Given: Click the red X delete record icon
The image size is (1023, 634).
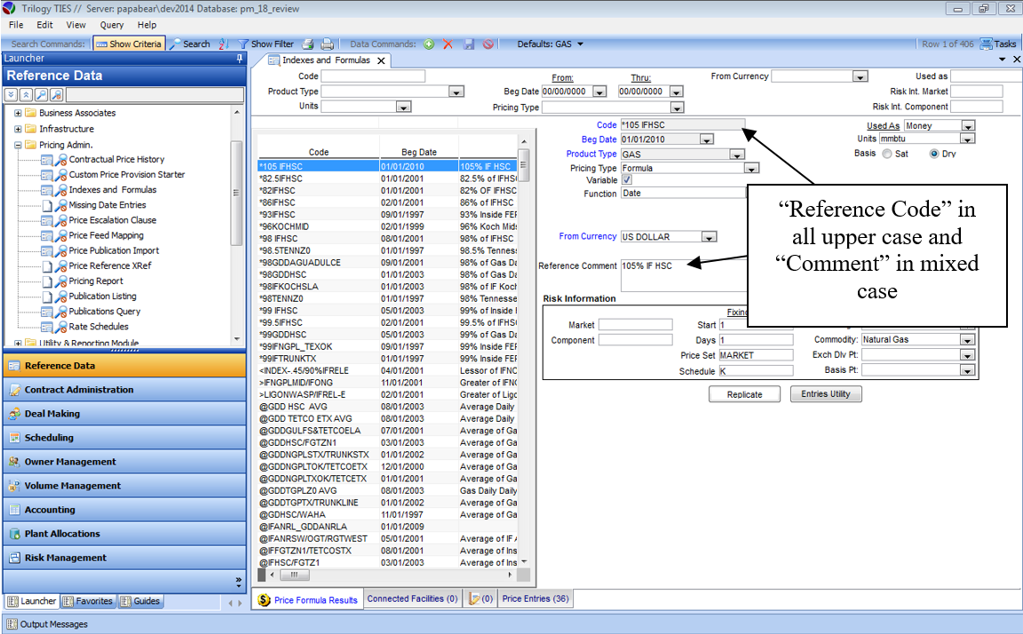Looking at the screenshot, I should (448, 44).
